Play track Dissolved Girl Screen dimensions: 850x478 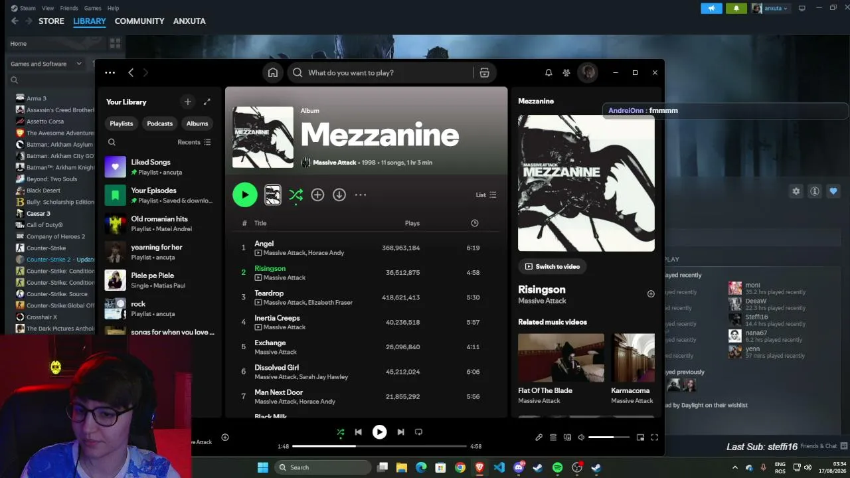(366, 372)
